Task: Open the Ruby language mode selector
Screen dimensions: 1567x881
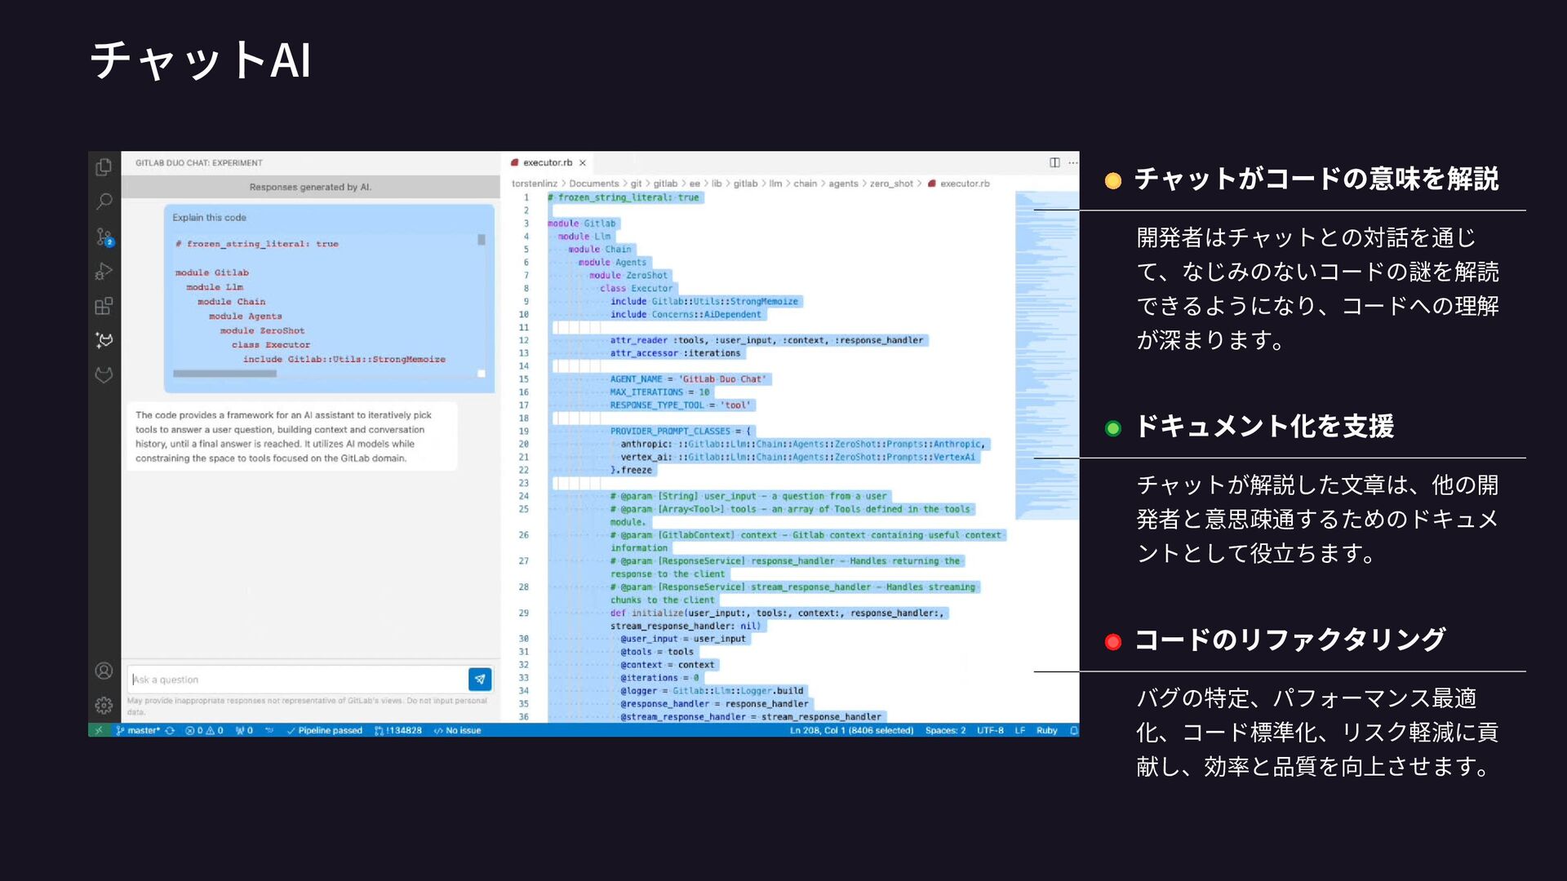Action: click(1046, 731)
